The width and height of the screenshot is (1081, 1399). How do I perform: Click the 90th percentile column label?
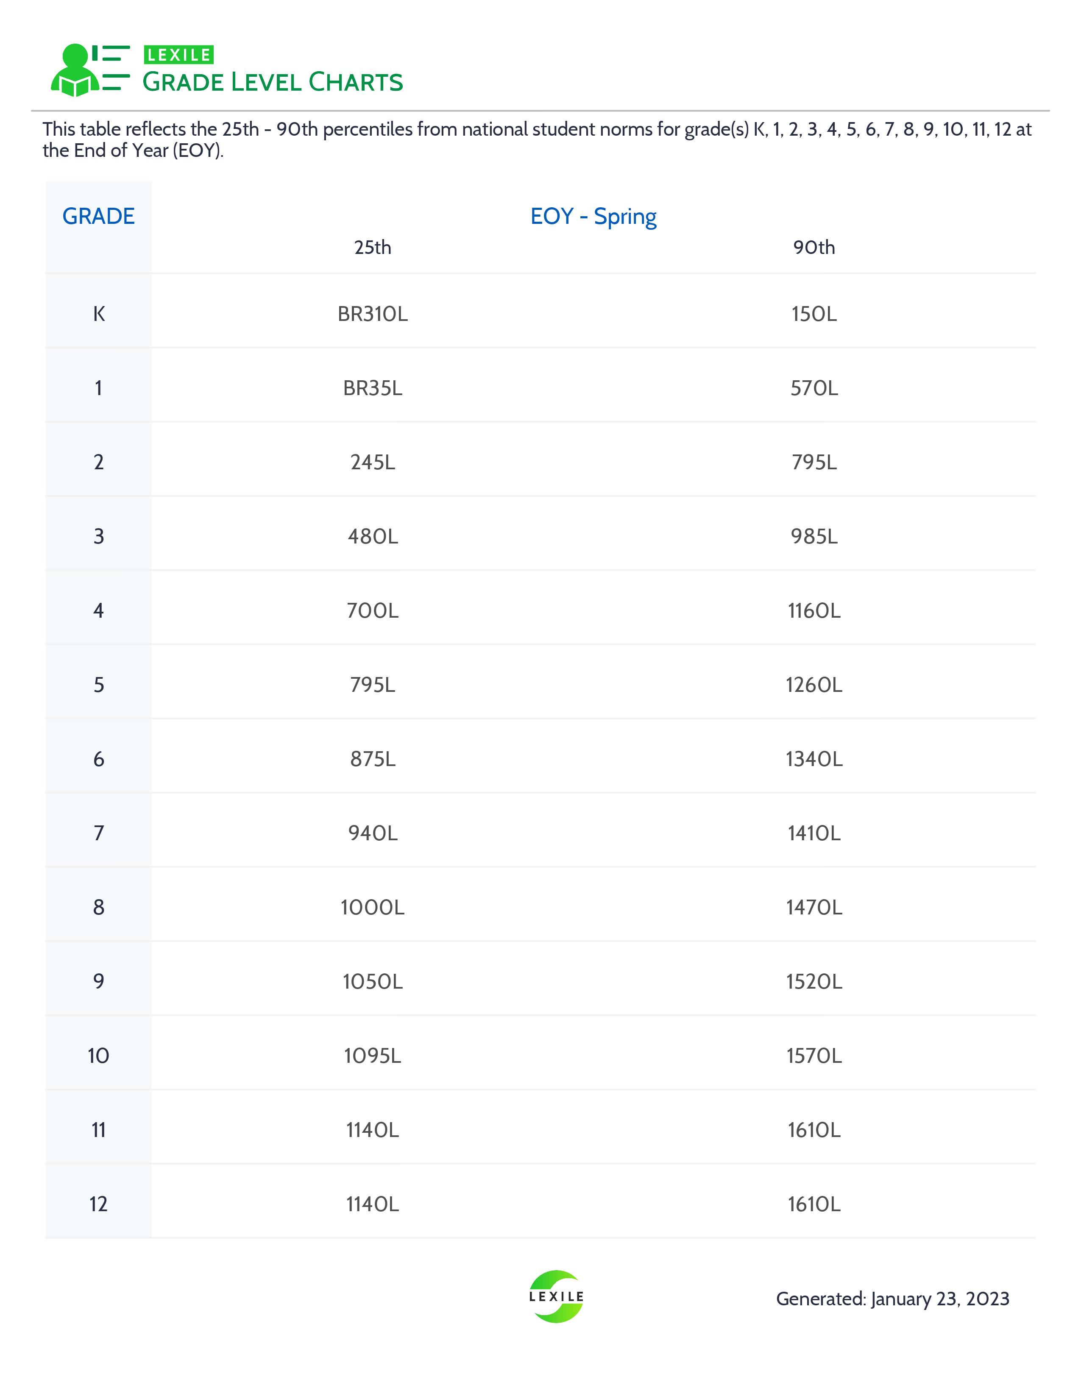coord(814,247)
